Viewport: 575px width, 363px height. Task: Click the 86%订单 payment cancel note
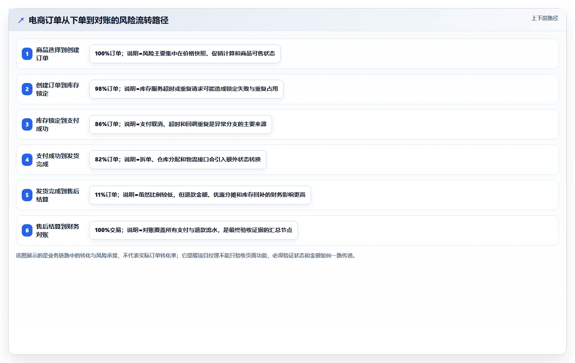[x=180, y=124]
